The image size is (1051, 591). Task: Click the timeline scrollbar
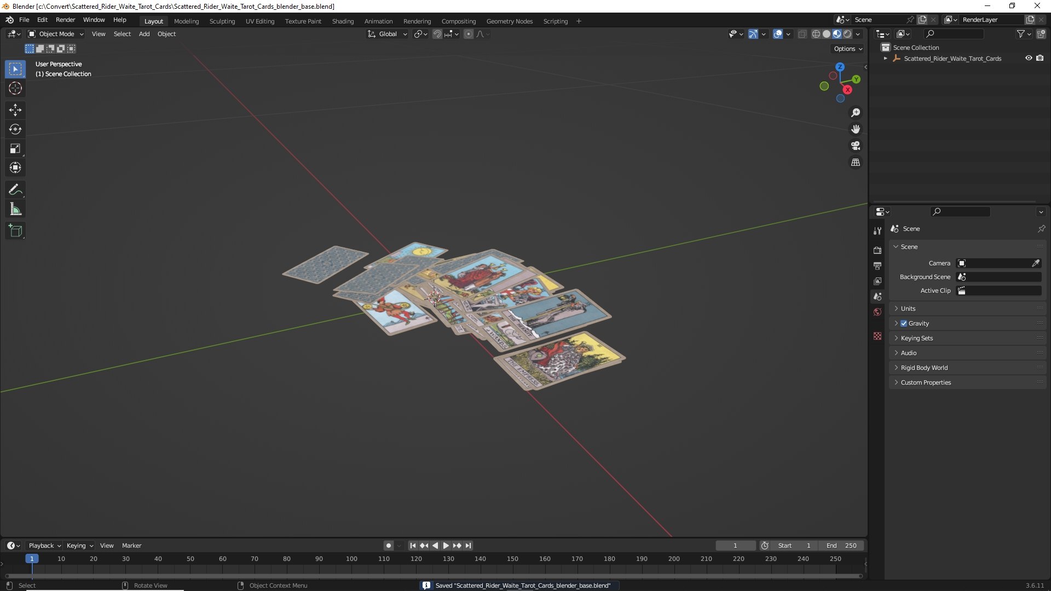click(434, 576)
